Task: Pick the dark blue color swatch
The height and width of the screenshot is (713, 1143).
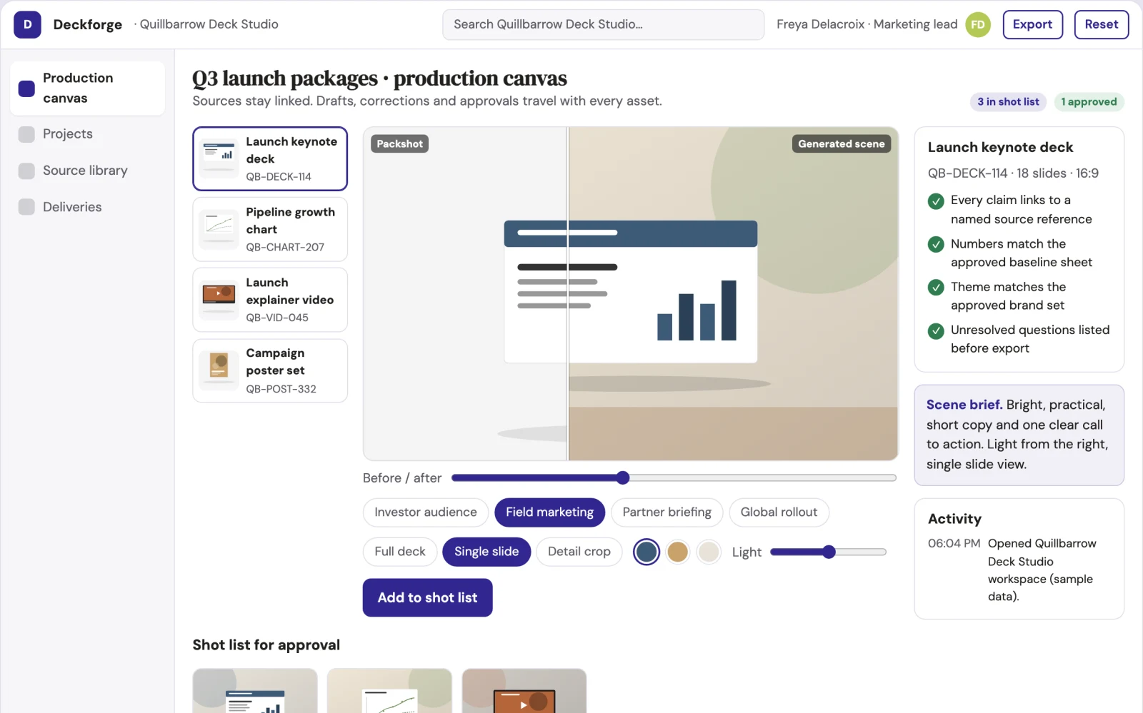Action: (647, 552)
